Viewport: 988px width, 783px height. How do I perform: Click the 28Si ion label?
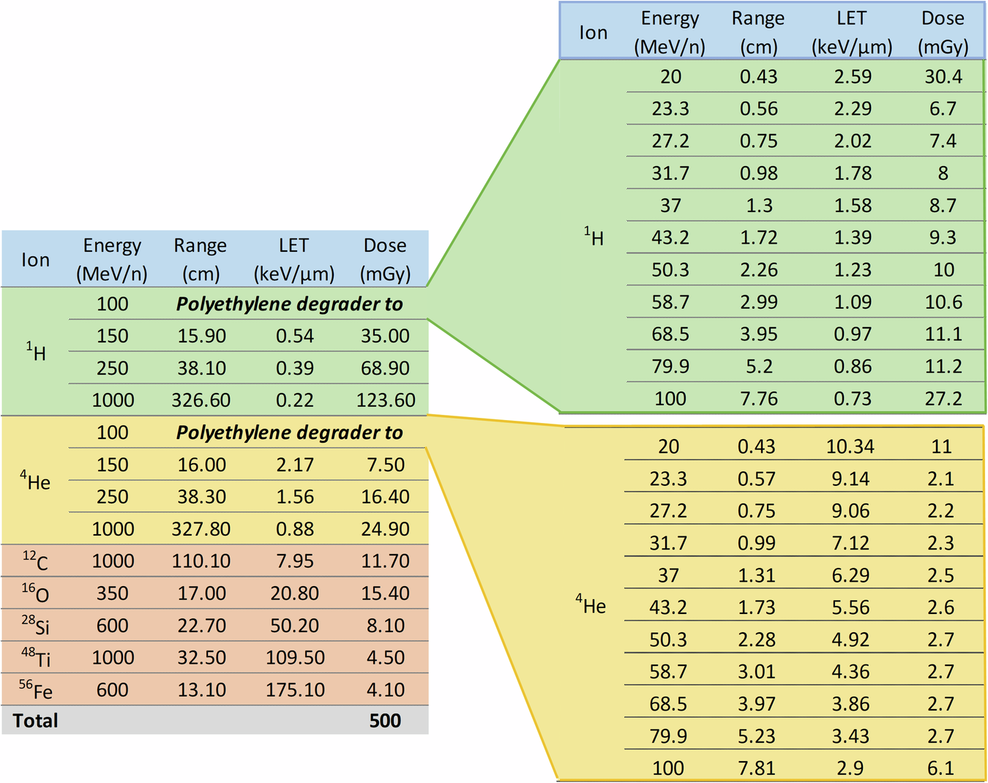[x=36, y=625]
